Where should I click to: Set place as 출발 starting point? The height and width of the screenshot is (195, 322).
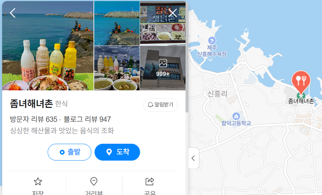[69, 152]
